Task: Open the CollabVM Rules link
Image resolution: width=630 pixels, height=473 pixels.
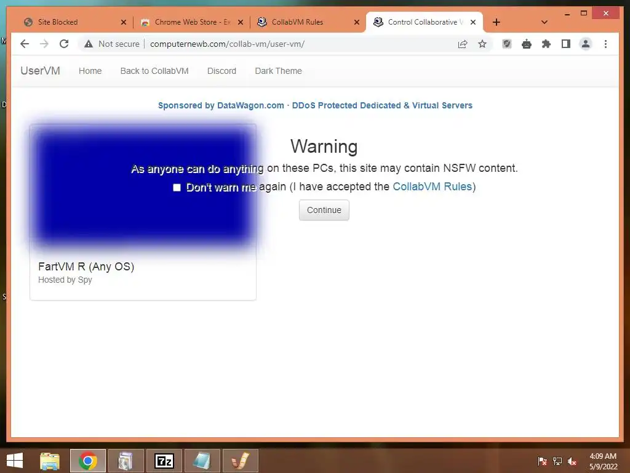Action: coord(433,187)
